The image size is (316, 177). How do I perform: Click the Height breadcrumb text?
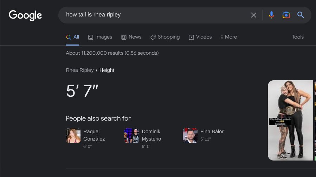[x=107, y=70]
